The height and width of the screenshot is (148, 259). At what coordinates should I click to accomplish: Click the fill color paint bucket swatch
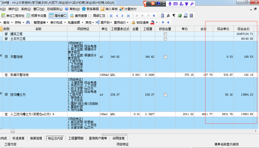point(152,22)
